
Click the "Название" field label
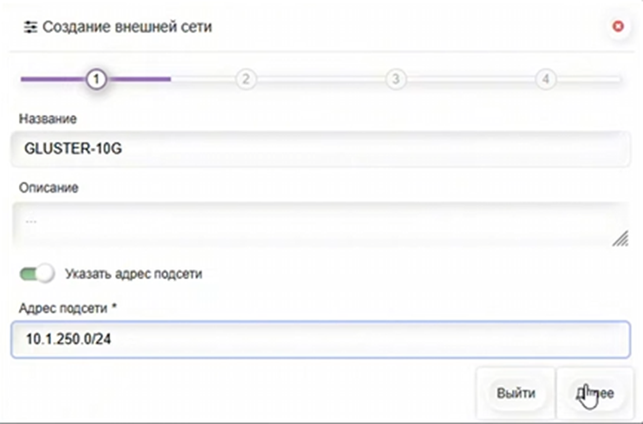point(47,119)
